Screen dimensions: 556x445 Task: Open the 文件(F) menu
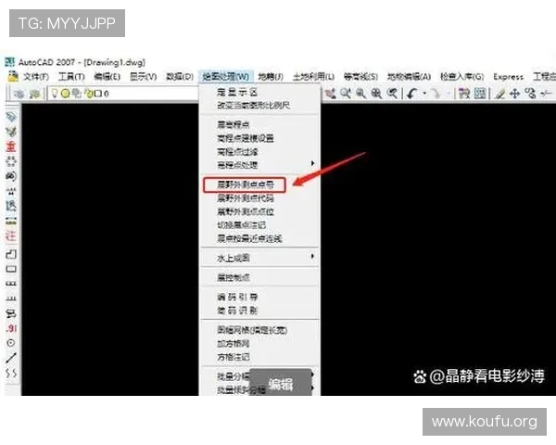click(x=36, y=76)
